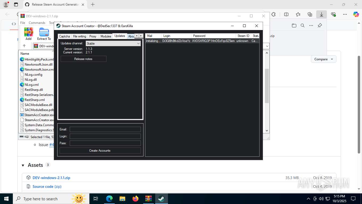Switch to the Proxy tab
362x204 pixels.
(93, 36)
